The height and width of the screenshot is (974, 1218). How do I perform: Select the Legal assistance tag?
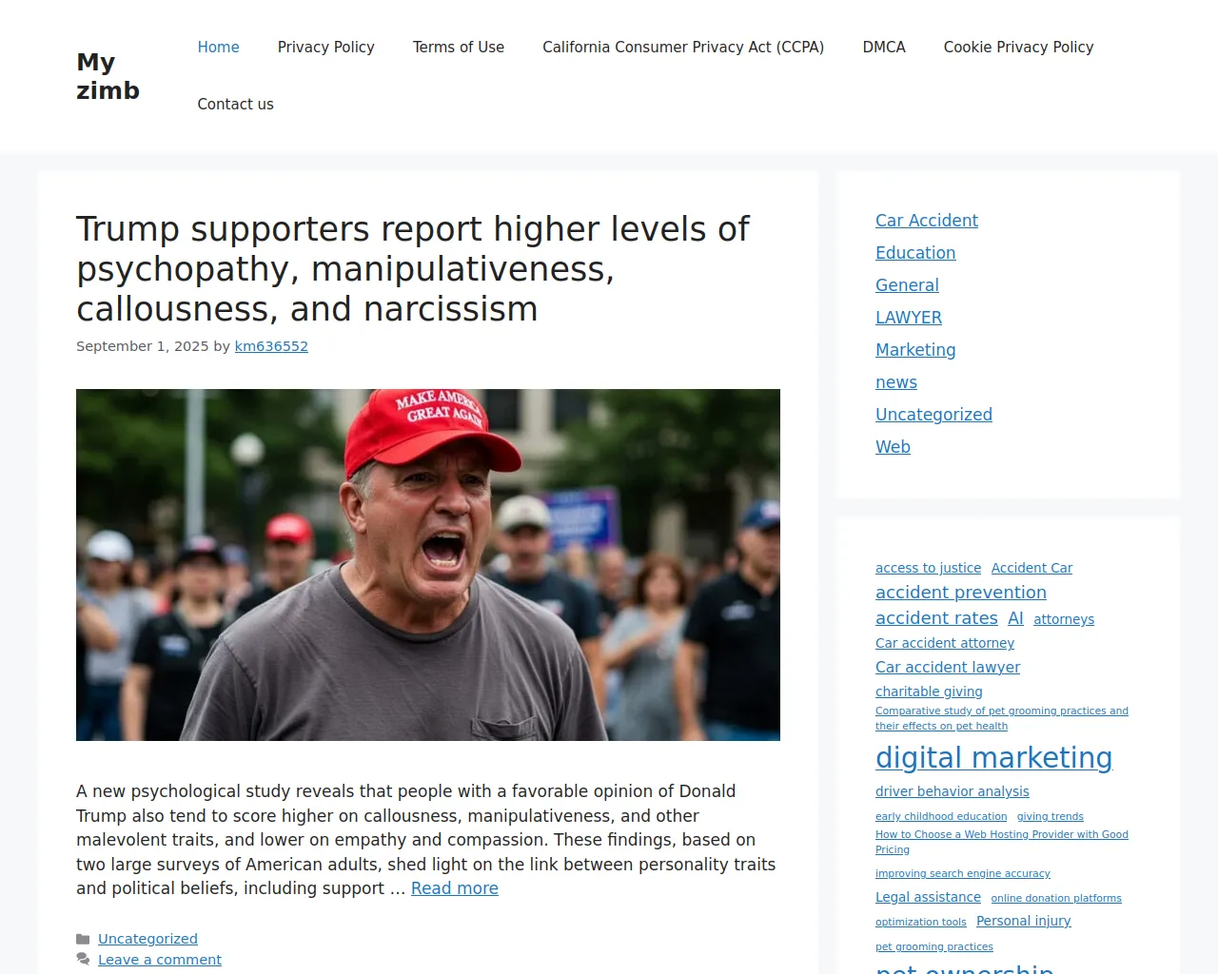click(x=928, y=897)
